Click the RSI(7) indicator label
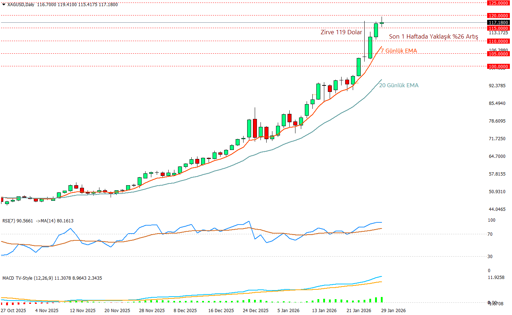The width and height of the screenshot is (512, 315). tap(18, 221)
